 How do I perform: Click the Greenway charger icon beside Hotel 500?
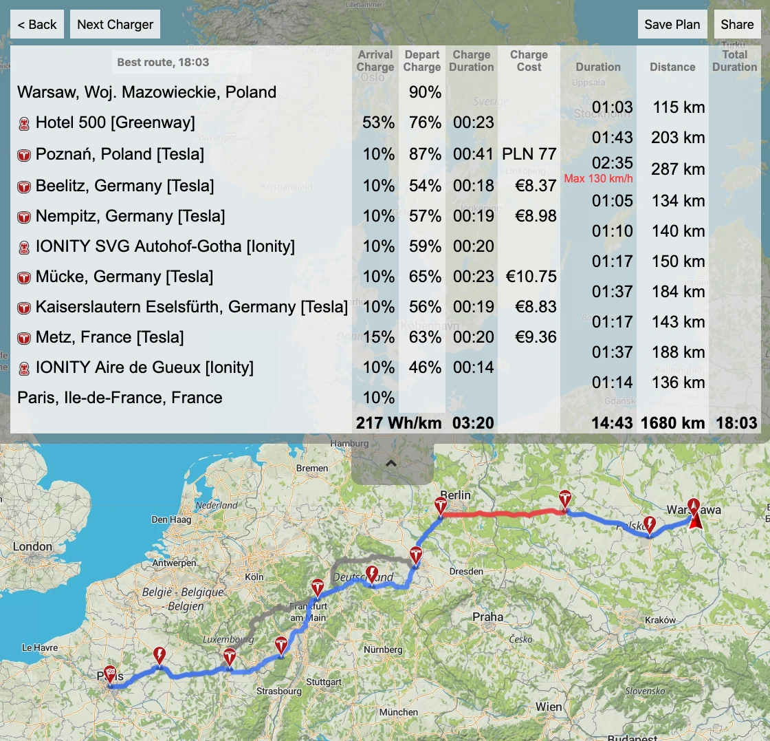[x=23, y=124]
